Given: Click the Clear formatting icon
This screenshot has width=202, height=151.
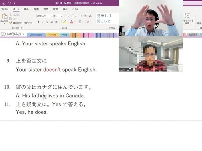Looking at the screenshot, I should point(90,16).
